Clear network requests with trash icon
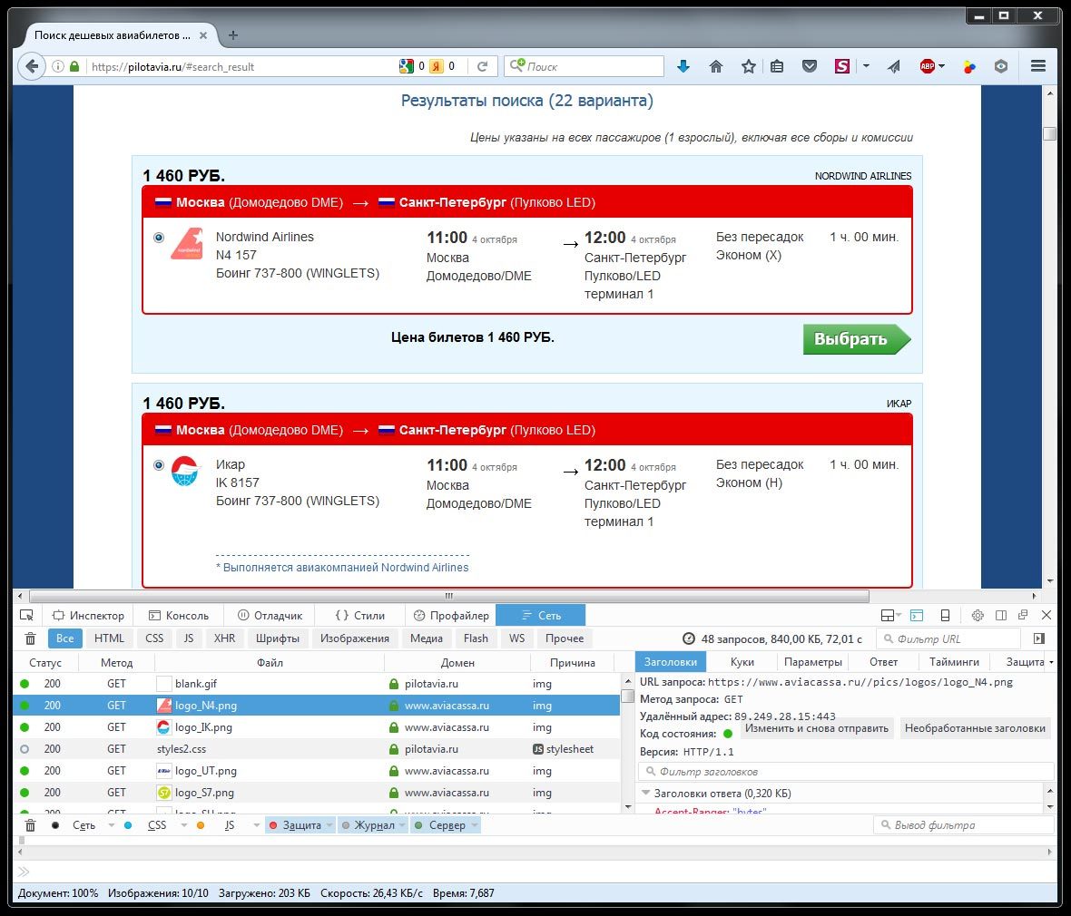 coord(30,638)
